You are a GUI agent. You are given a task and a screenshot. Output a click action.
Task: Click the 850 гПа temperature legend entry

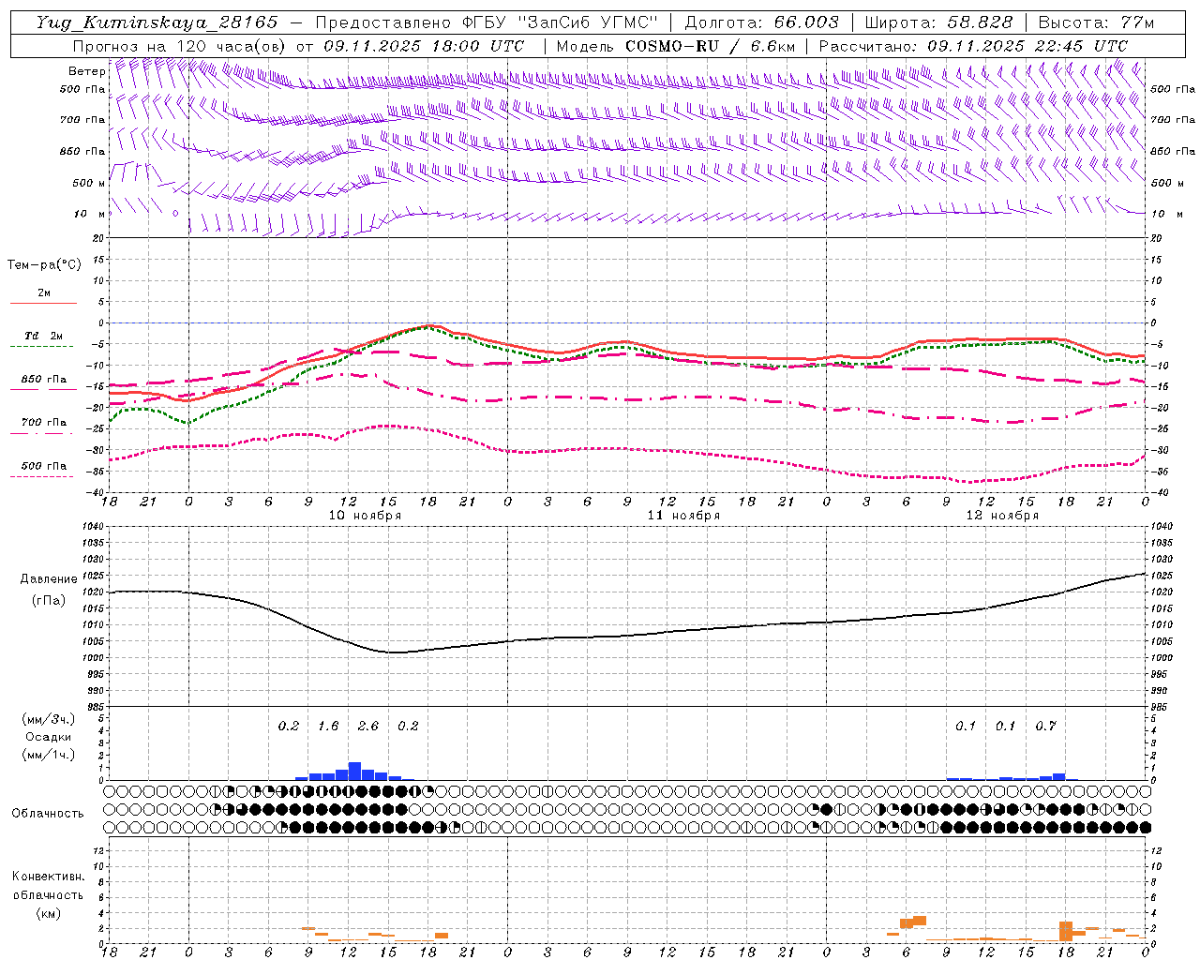[x=44, y=380]
